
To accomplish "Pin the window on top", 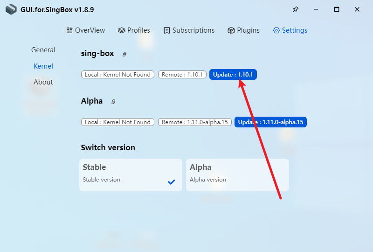I will pyautogui.click(x=296, y=9).
